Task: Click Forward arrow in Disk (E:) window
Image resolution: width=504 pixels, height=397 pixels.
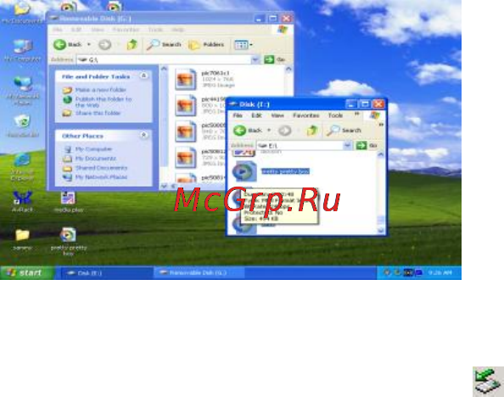Action: point(285,131)
